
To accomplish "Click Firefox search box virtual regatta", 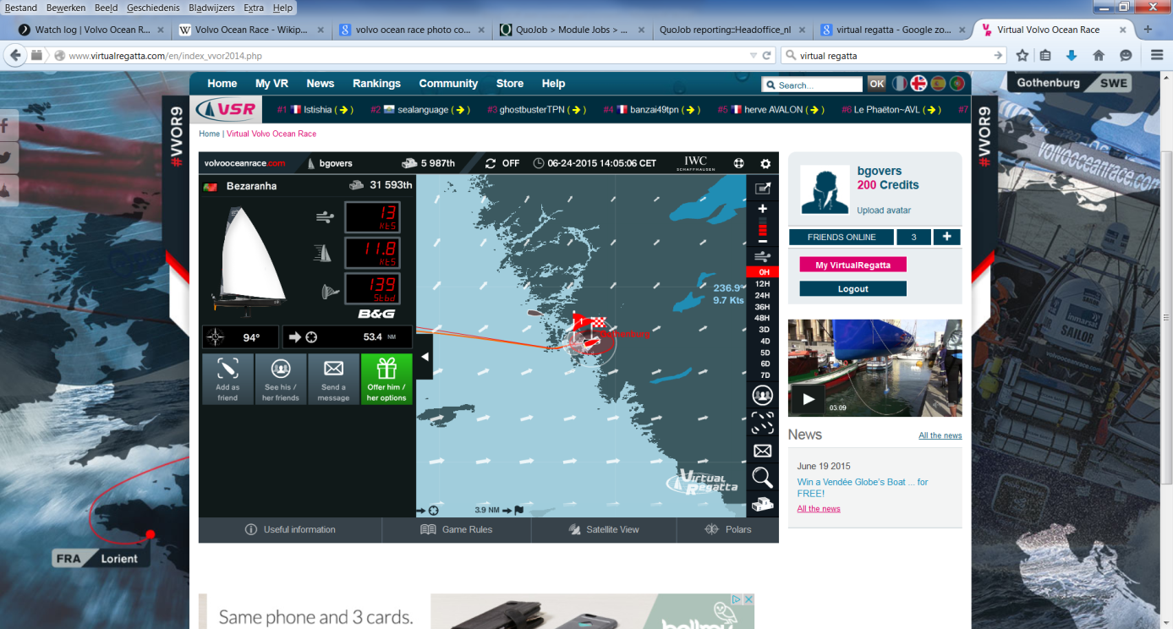I will click(x=892, y=56).
